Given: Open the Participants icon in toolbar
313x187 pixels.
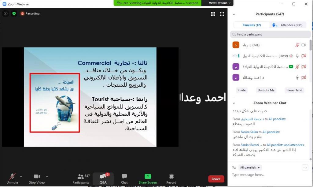Looking at the screenshot, I should click(81, 177).
